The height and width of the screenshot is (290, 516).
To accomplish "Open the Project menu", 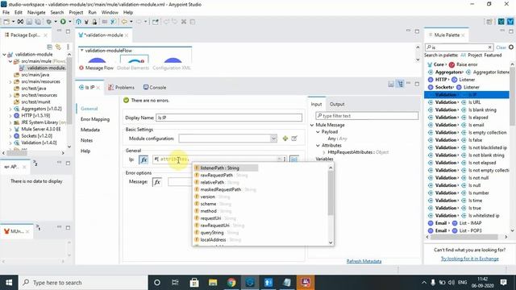I will coord(76,12).
